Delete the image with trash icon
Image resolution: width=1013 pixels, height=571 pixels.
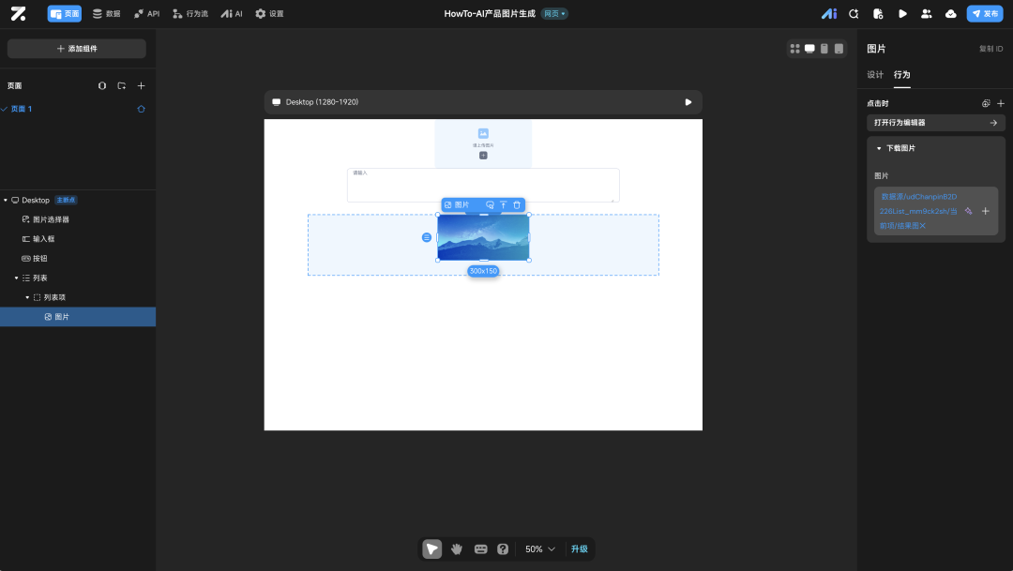pyautogui.click(x=517, y=204)
